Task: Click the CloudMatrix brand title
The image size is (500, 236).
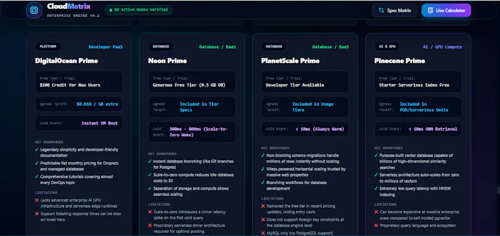Action: pyautogui.click(x=69, y=6)
